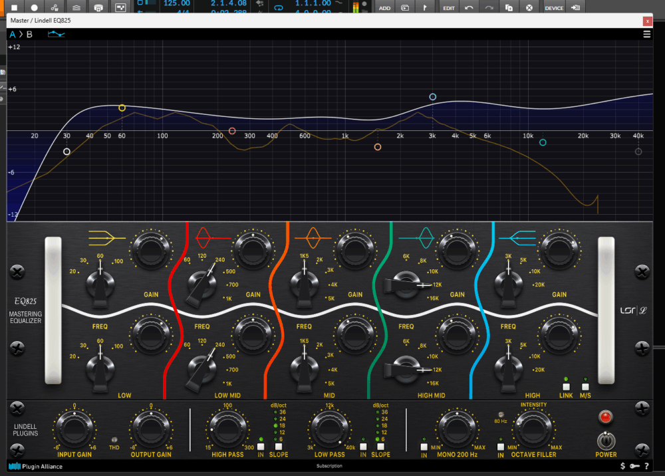
Task: Click the yellow low shelf shape icon
Action: (x=107, y=238)
